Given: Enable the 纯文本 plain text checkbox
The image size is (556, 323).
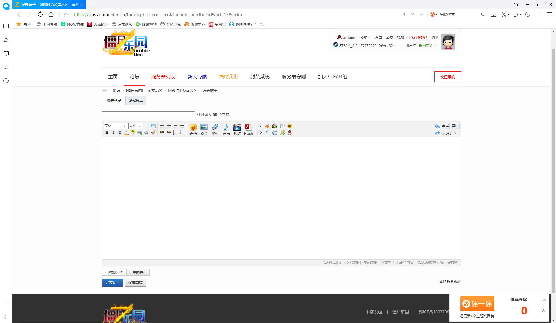Looking at the screenshot, I should (x=443, y=133).
